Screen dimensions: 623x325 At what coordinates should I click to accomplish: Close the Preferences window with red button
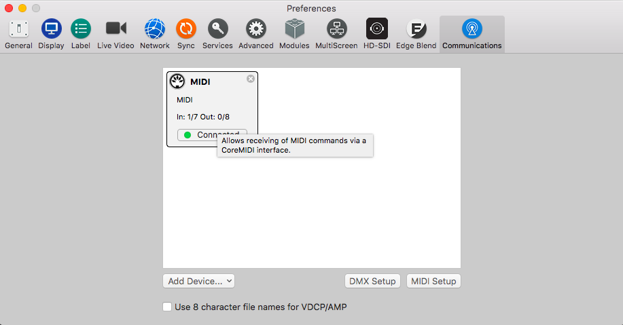[9, 8]
